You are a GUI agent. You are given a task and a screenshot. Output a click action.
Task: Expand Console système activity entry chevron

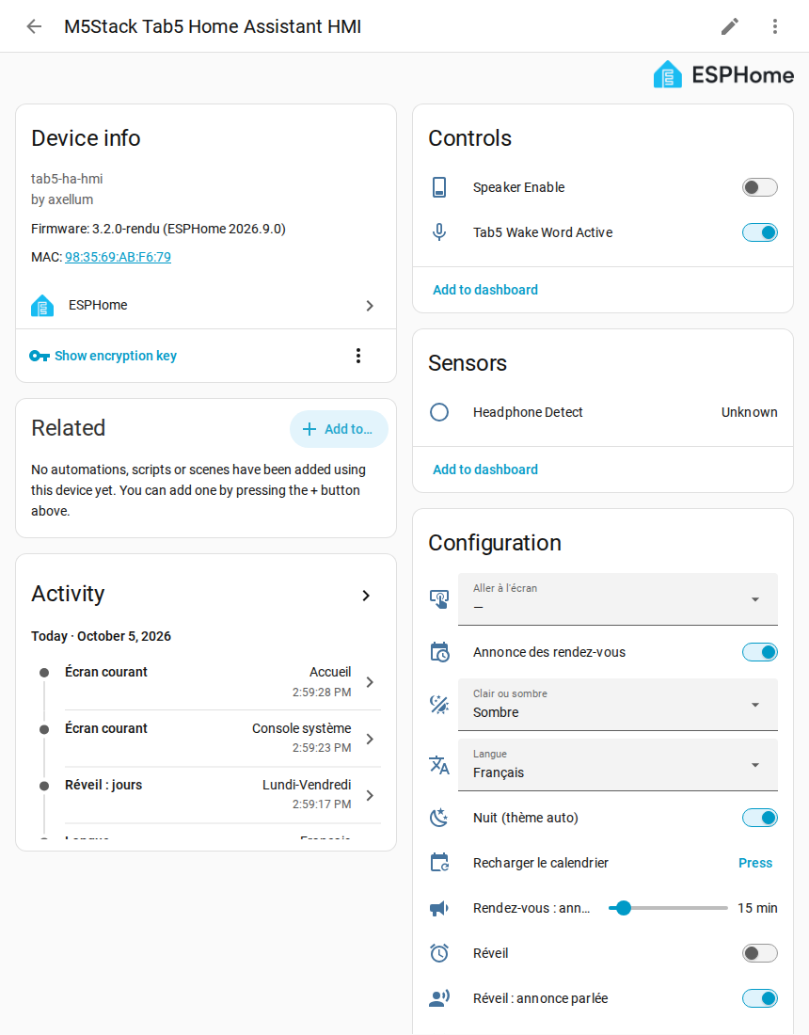371,739
